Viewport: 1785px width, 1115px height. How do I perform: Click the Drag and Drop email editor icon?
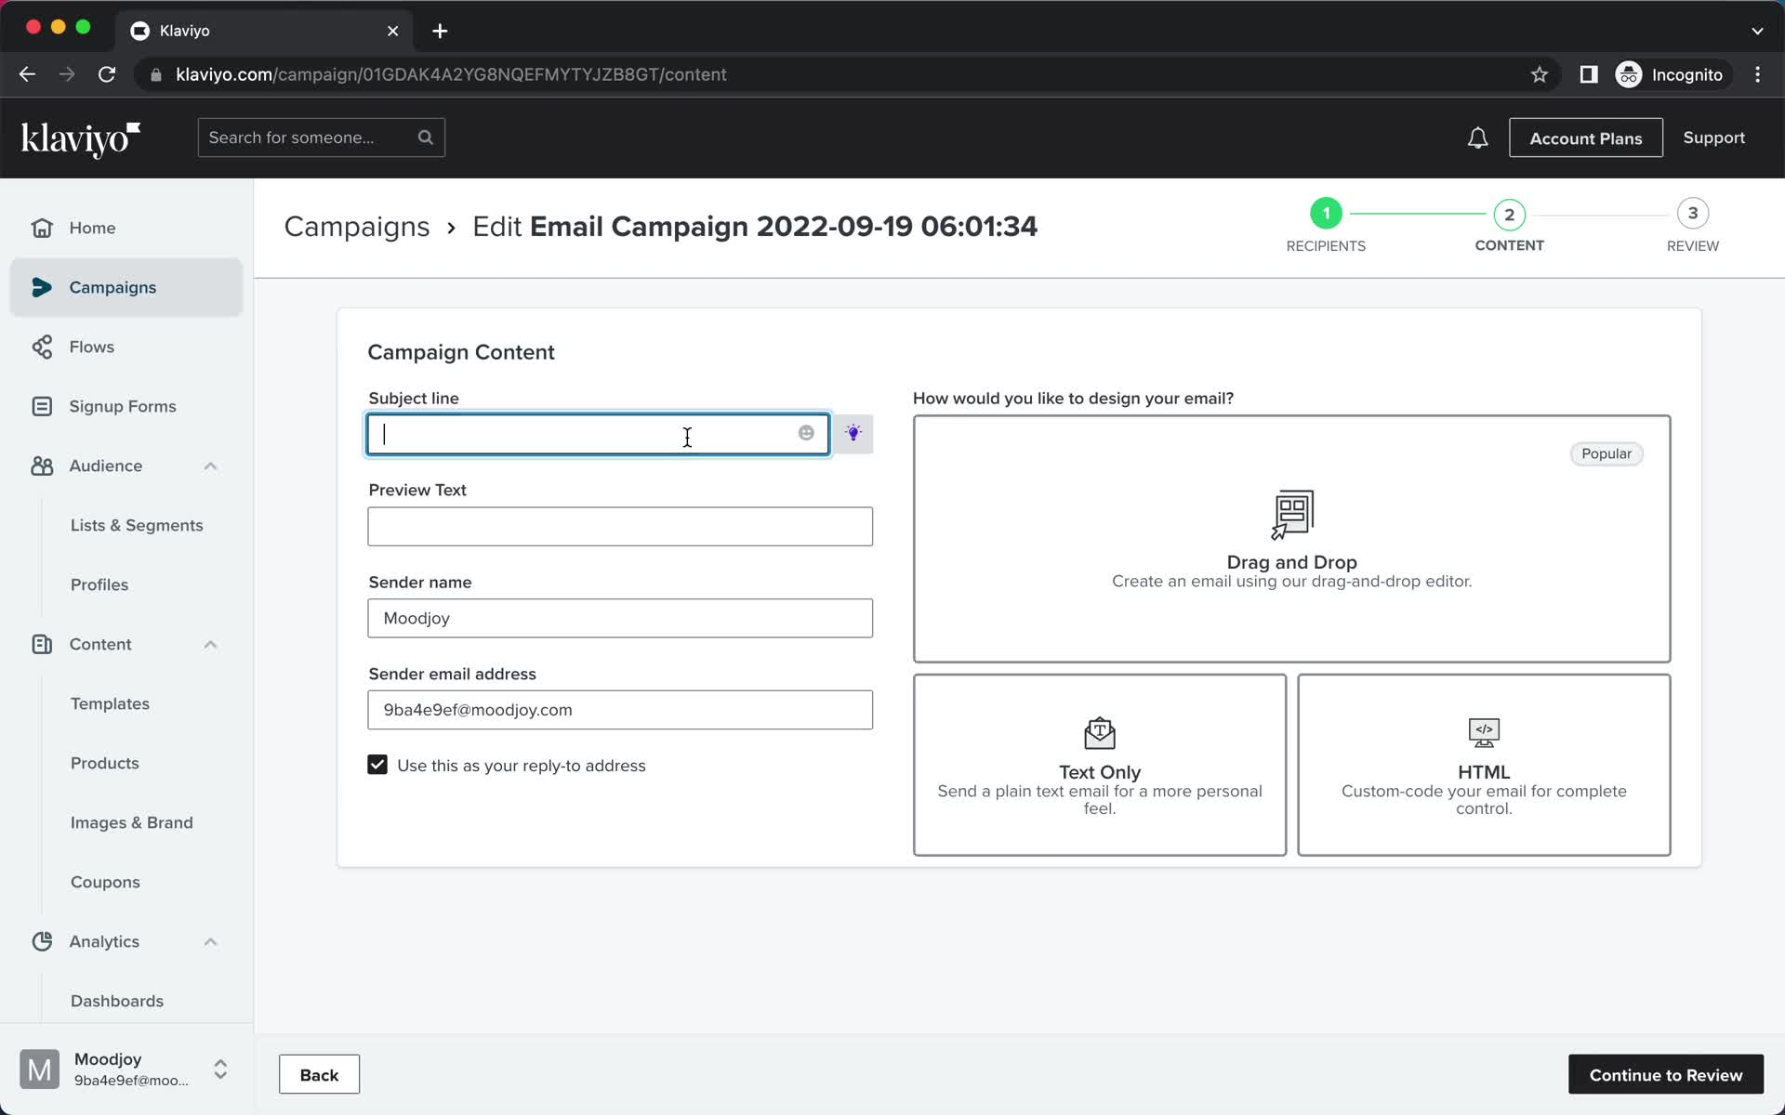pyautogui.click(x=1291, y=514)
